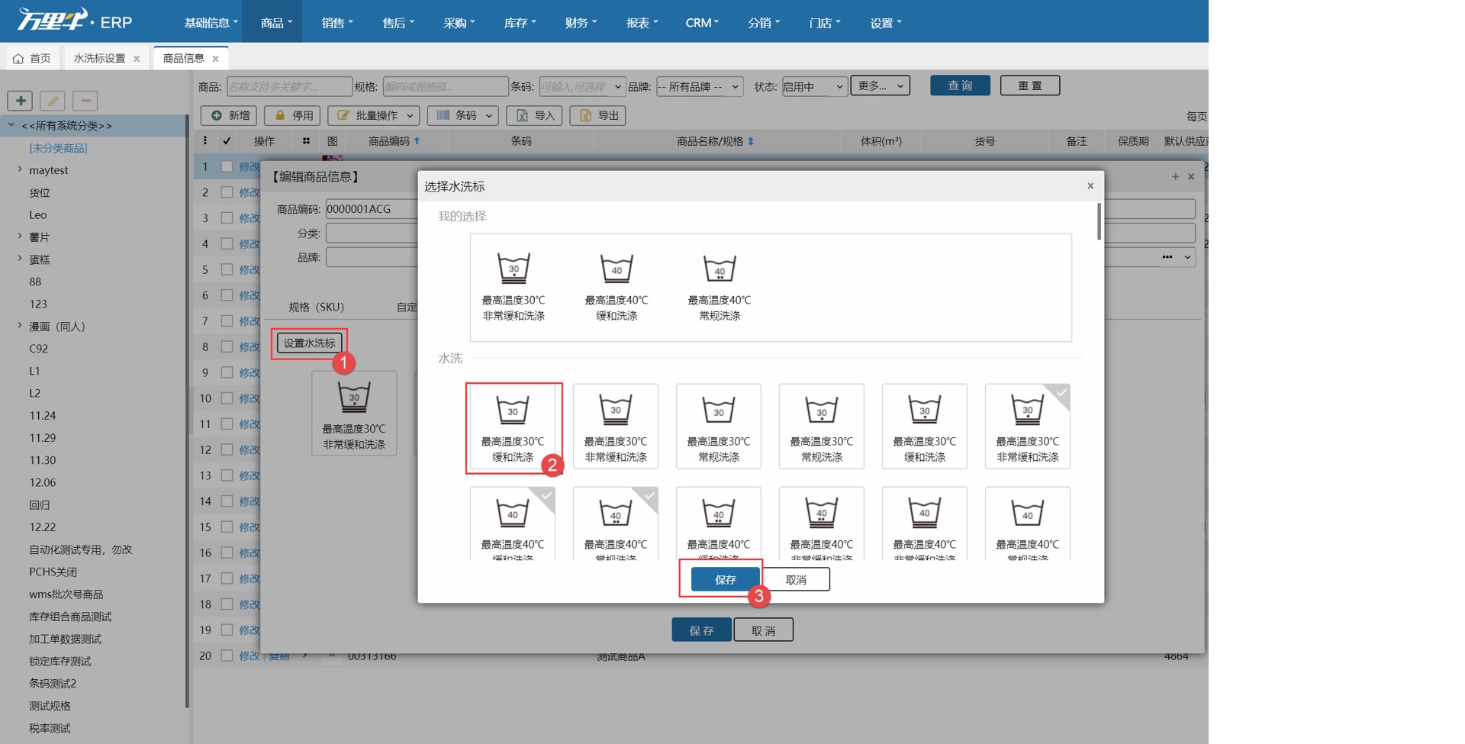Open the 规格（SKU） tab in 编辑商品信息
This screenshot has height=744, width=1465.
click(x=316, y=307)
